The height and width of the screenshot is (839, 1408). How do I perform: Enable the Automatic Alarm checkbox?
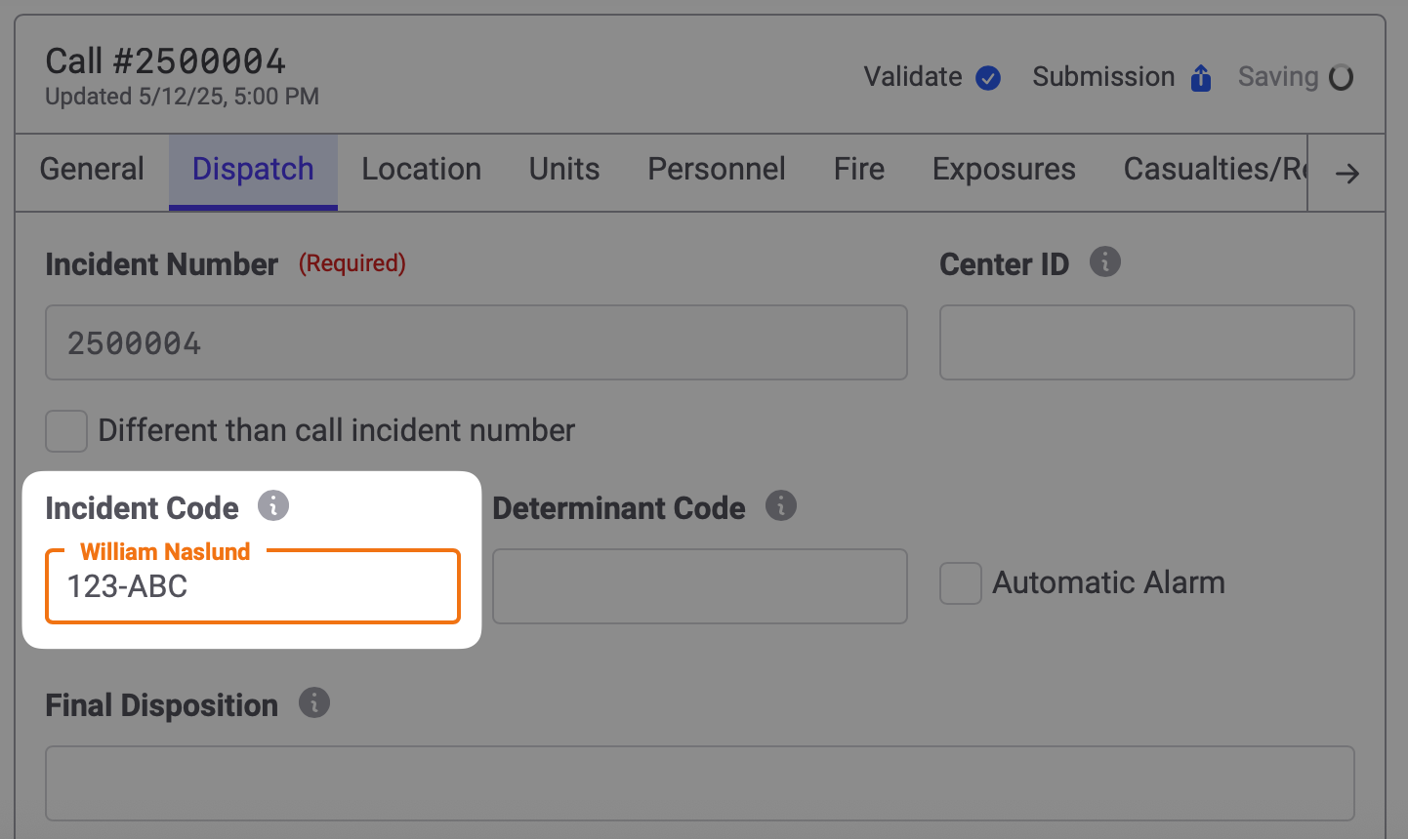pyautogui.click(x=961, y=583)
